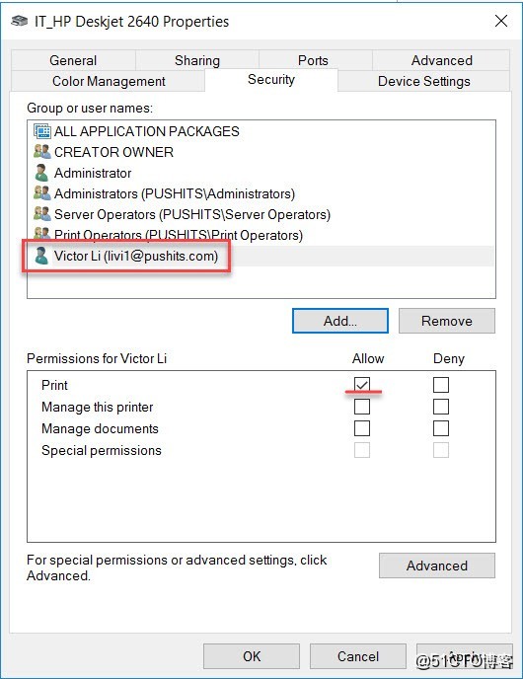Click the printer icon in title bar

pos(20,21)
